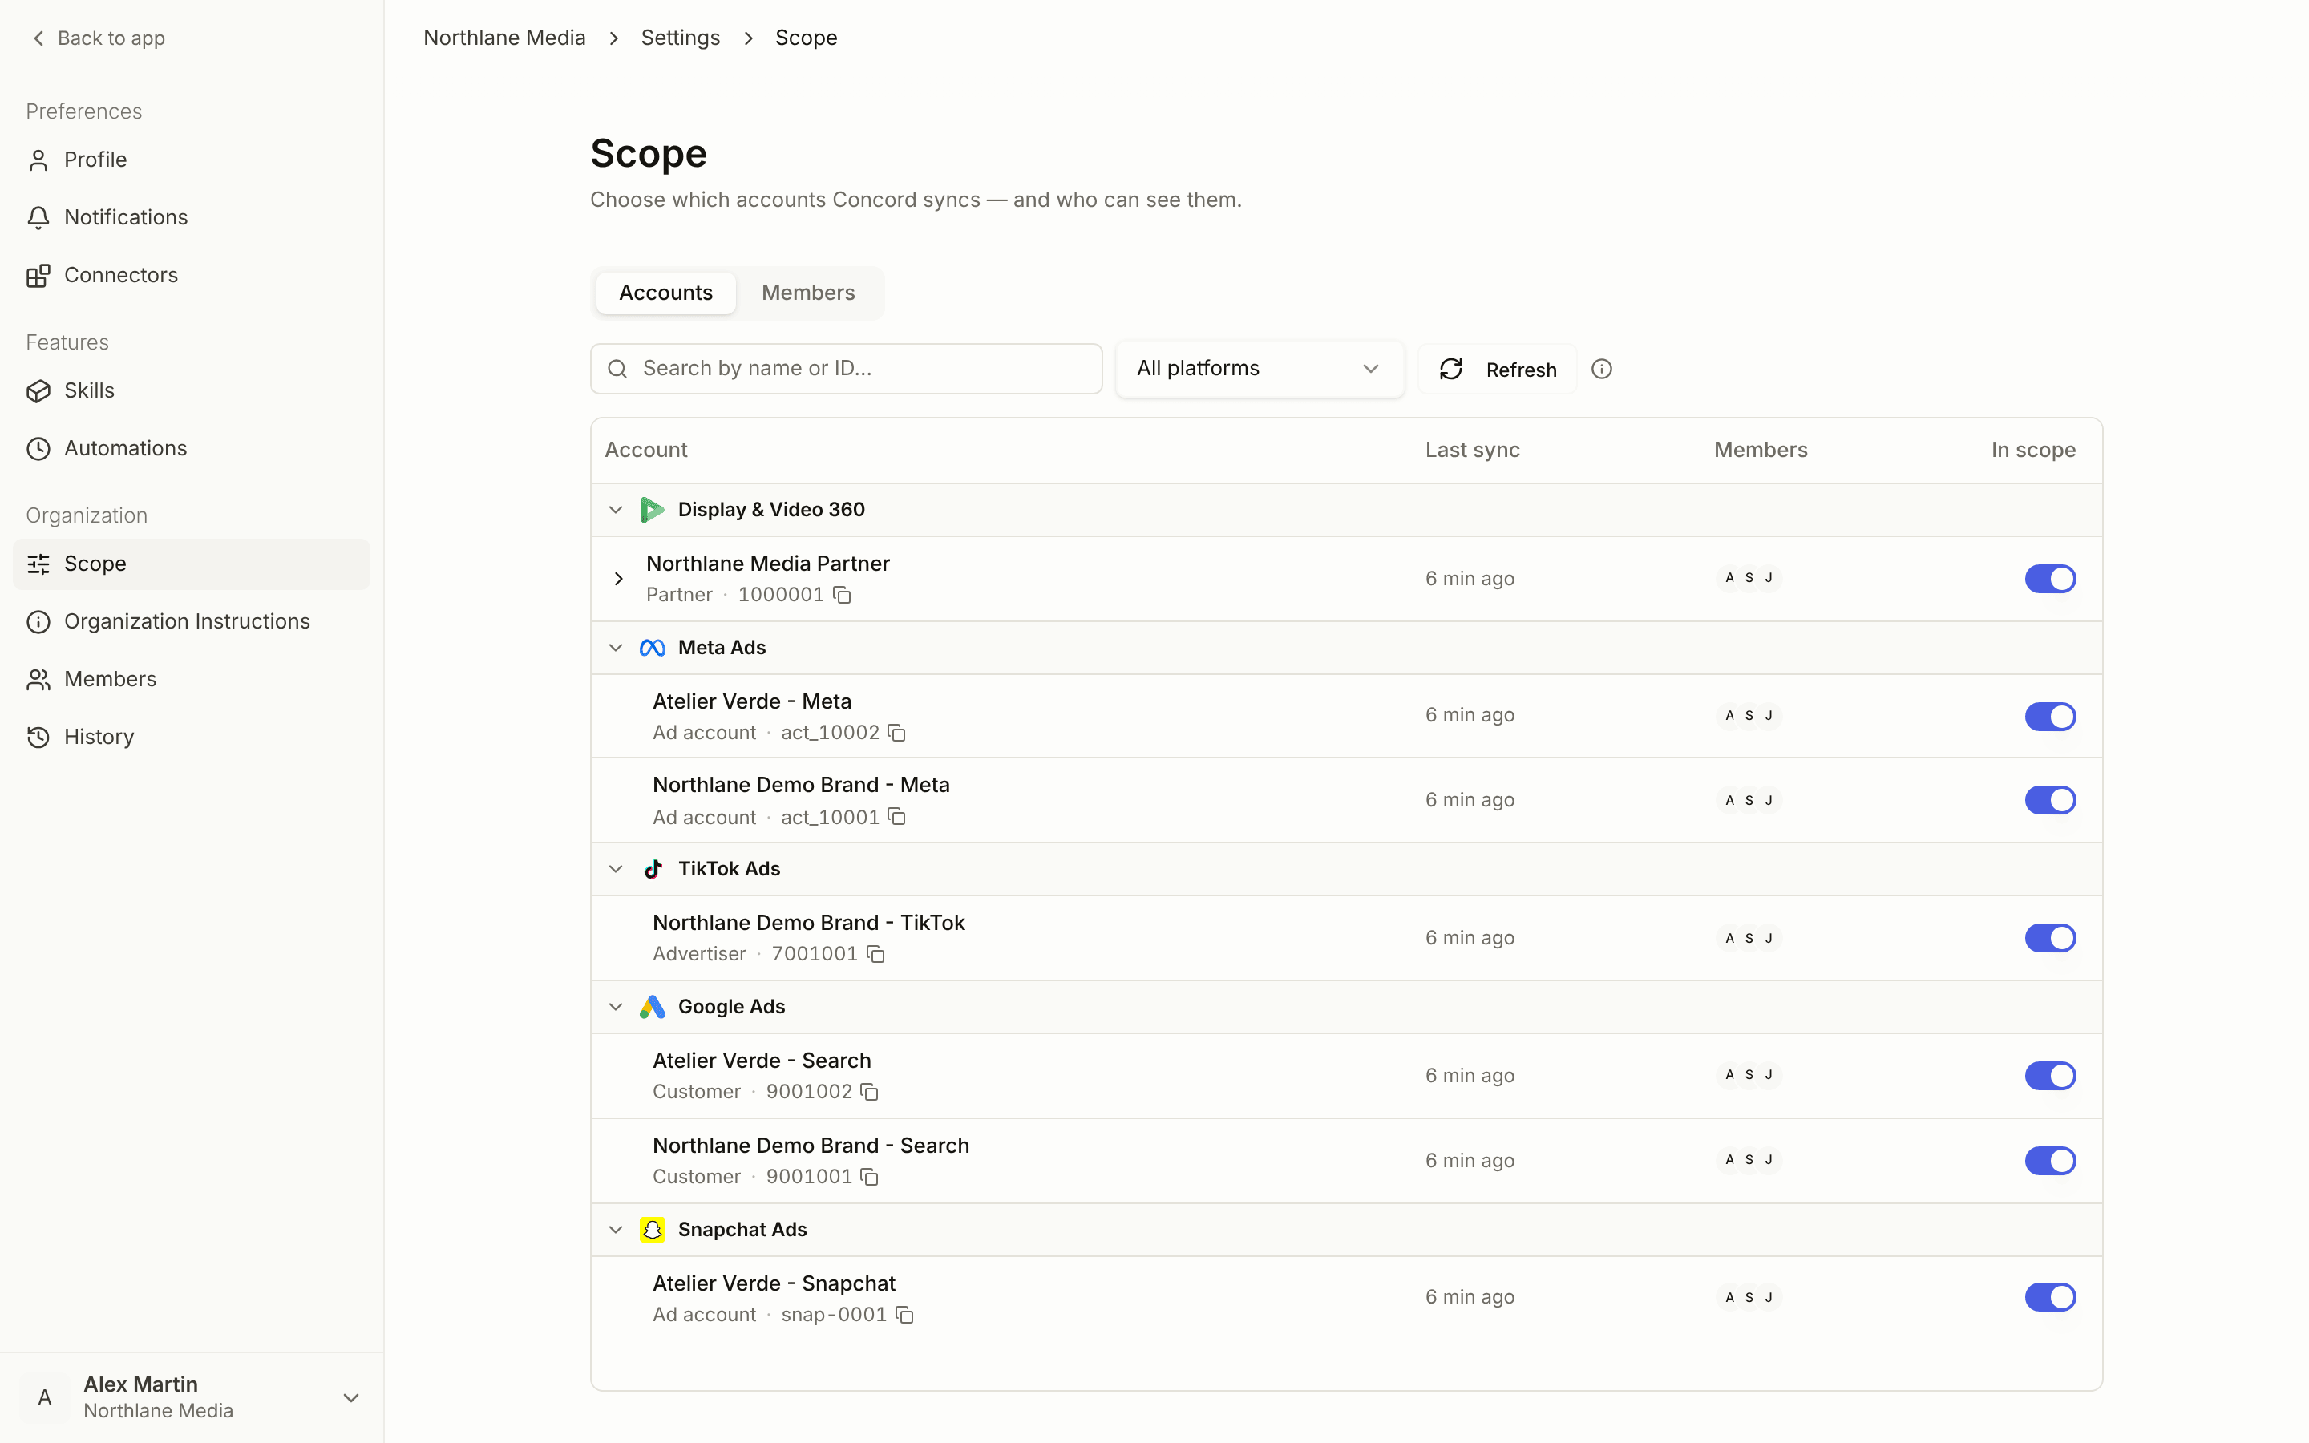Click the Snapchat Ads ghost icon

(x=652, y=1231)
